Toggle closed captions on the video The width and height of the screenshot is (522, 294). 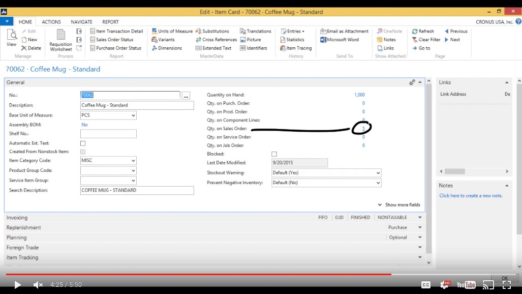[426, 284]
